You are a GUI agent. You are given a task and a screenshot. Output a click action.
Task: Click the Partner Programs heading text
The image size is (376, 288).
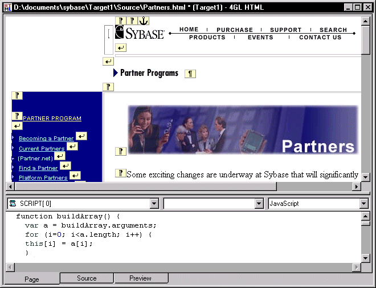click(x=149, y=73)
